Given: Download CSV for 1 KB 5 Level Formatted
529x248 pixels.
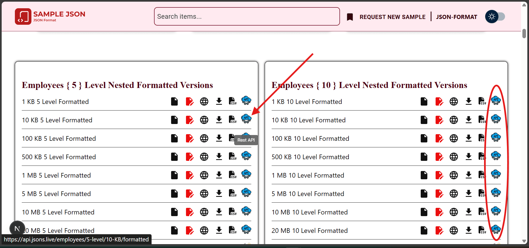Looking at the screenshot, I should coord(233,101).
